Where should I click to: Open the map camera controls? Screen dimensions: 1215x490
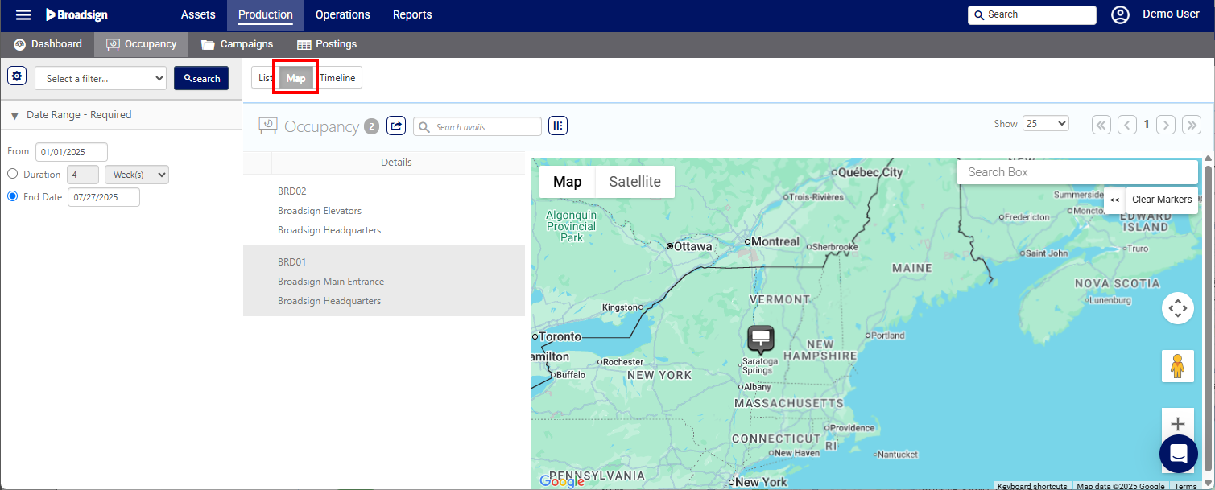1178,308
